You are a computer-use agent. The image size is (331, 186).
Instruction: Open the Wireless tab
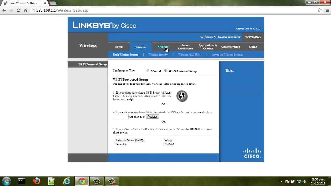point(141,47)
